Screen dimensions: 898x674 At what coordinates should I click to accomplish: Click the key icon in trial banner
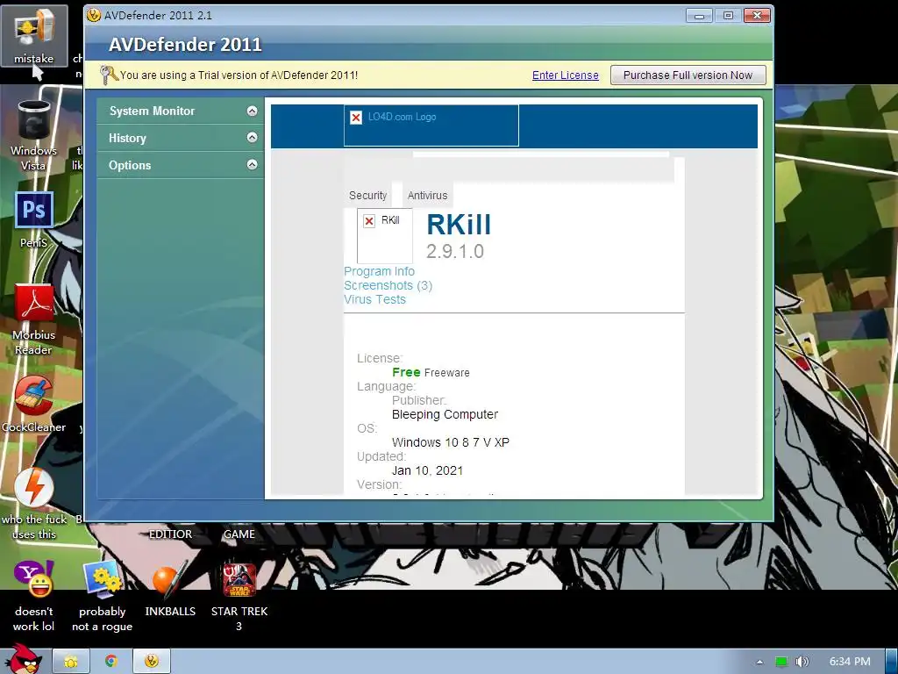point(108,75)
